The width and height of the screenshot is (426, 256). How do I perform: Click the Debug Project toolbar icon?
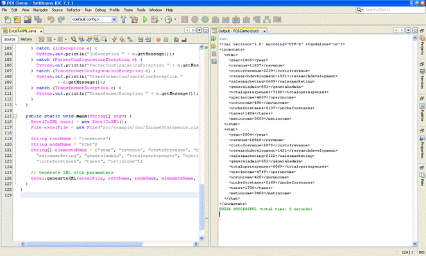click(155, 19)
